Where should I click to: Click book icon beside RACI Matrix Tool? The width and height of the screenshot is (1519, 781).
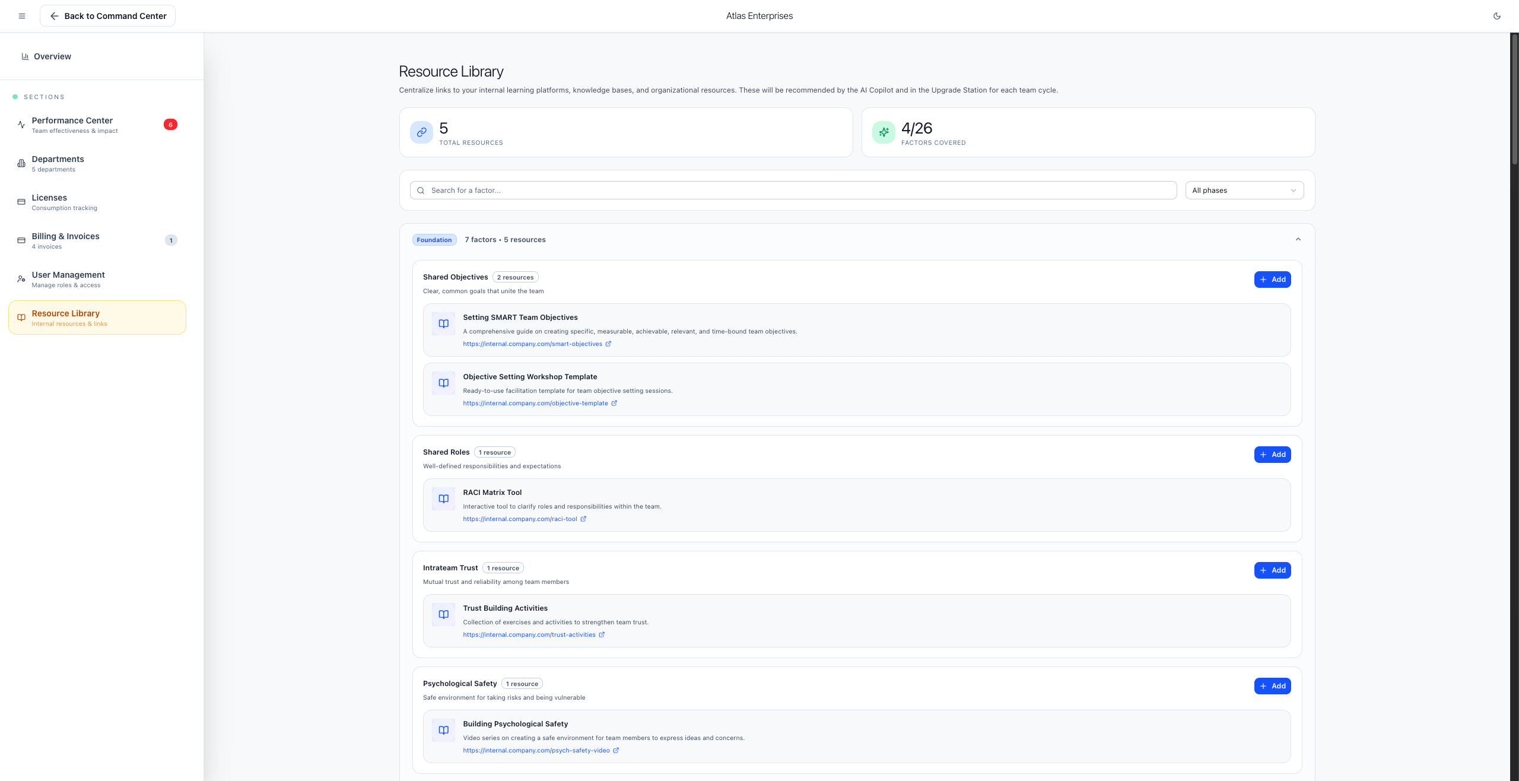point(443,499)
